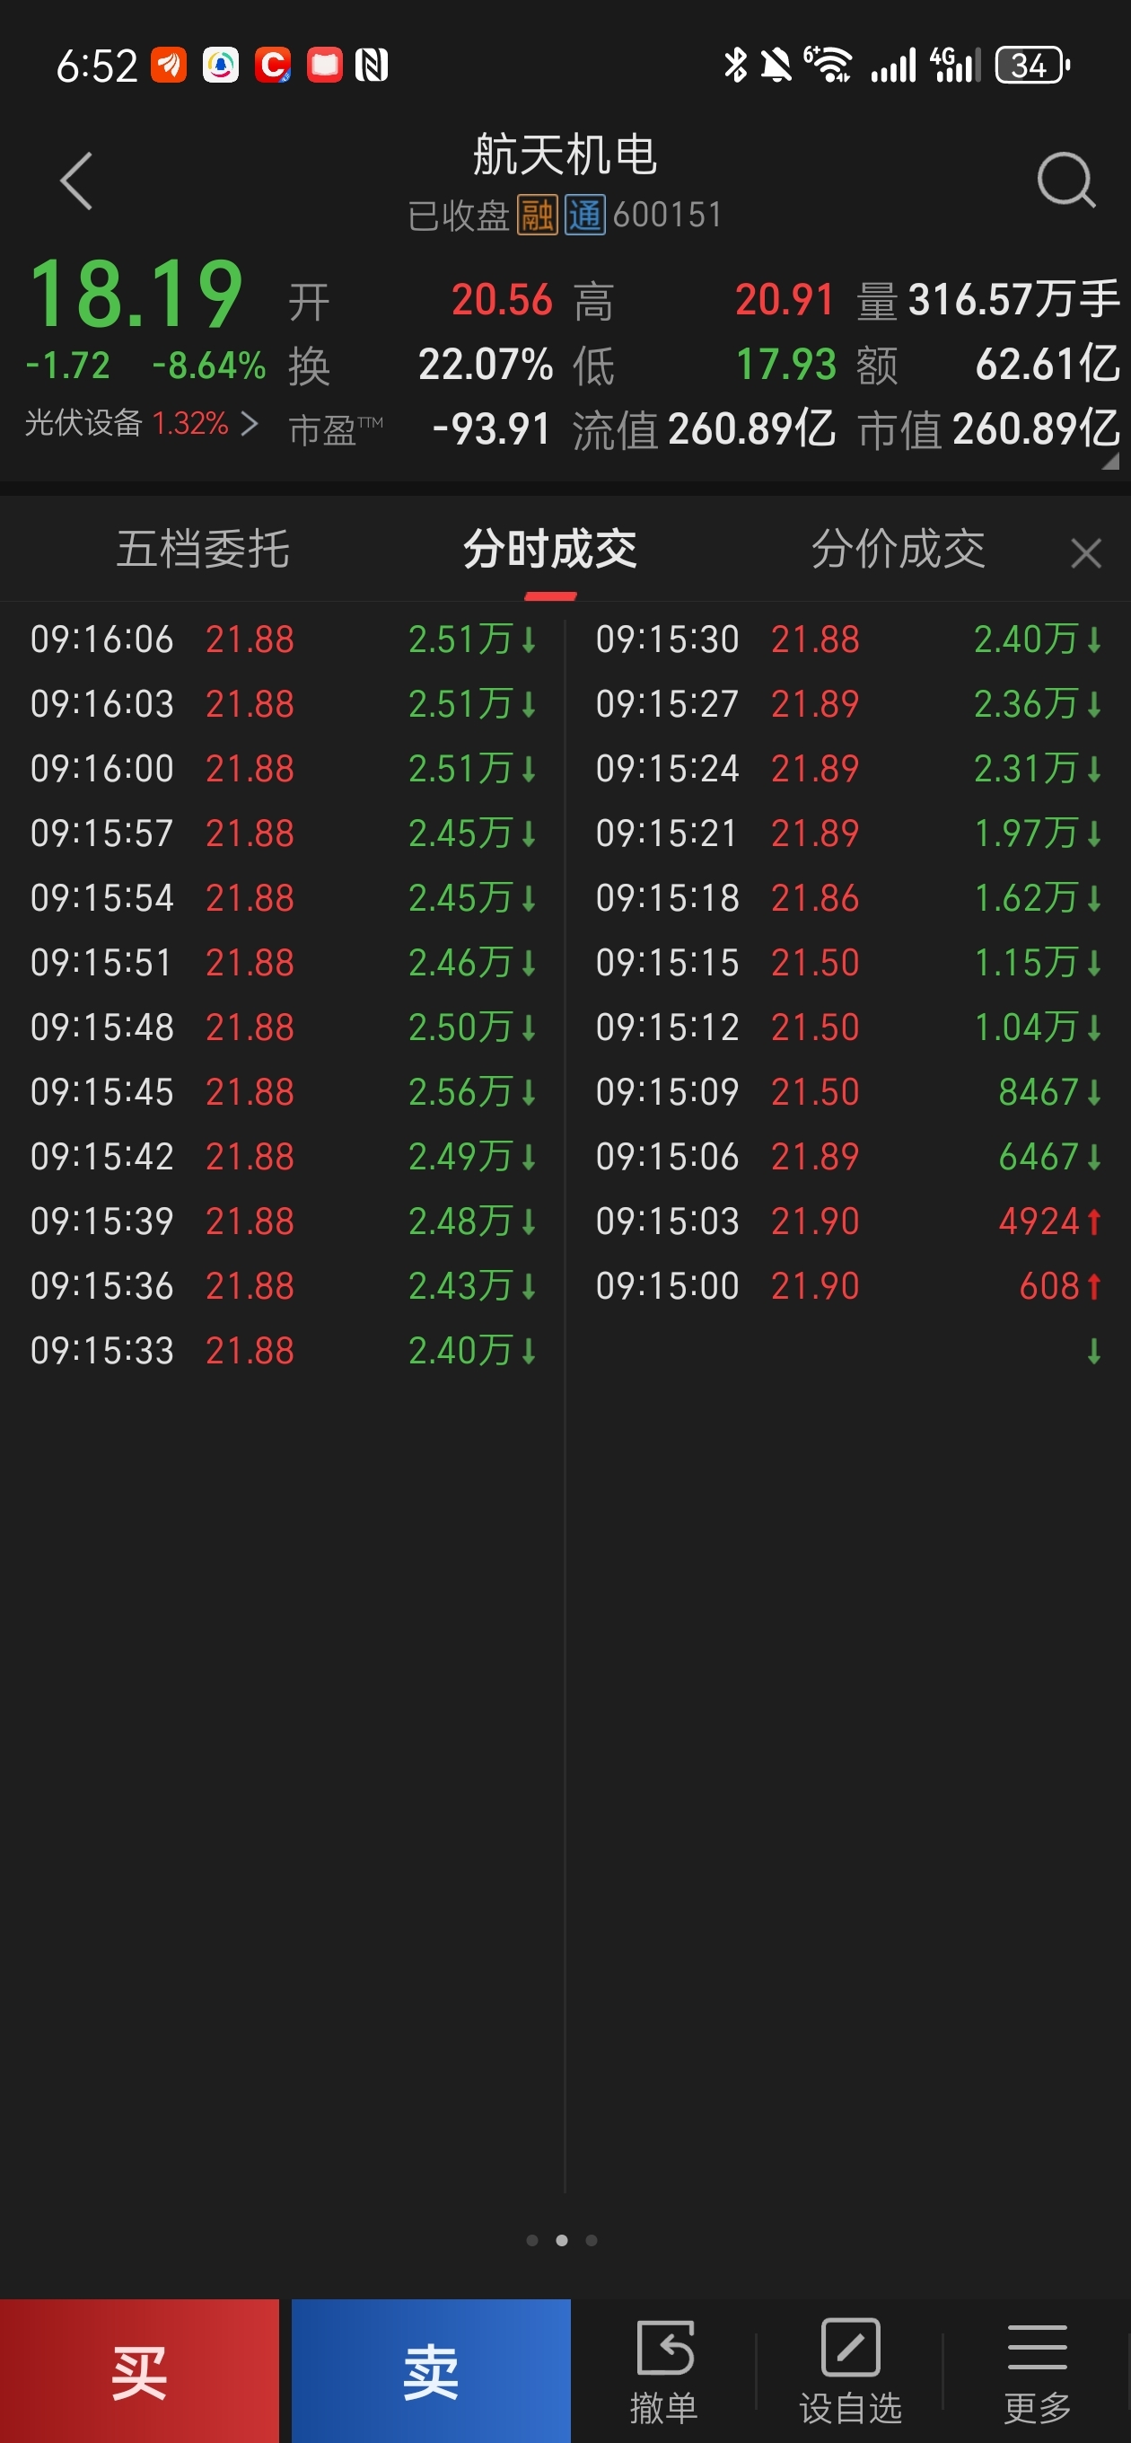
Task: Tap the page indicator dots
Action: click(561, 2240)
